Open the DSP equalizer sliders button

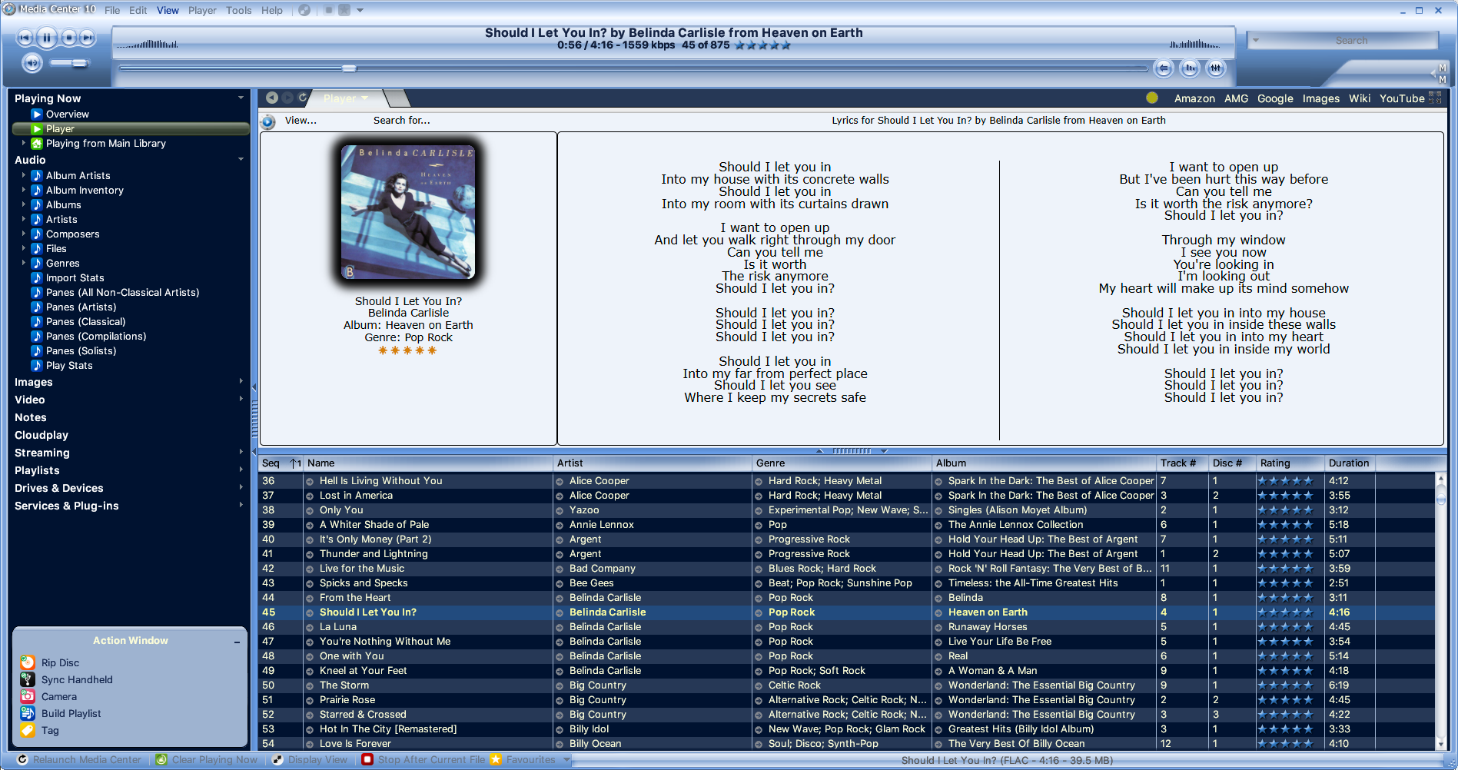(x=1215, y=68)
